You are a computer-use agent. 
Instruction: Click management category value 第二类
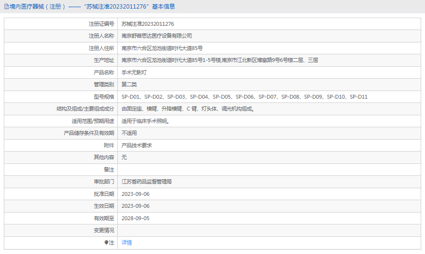pyautogui.click(x=129, y=84)
